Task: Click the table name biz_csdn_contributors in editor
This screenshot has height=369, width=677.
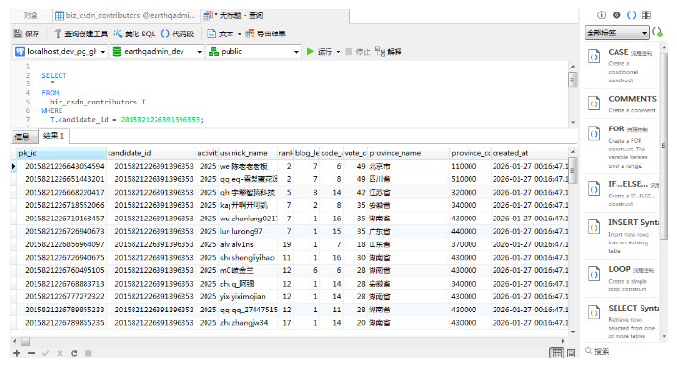Action: pyautogui.click(x=93, y=103)
